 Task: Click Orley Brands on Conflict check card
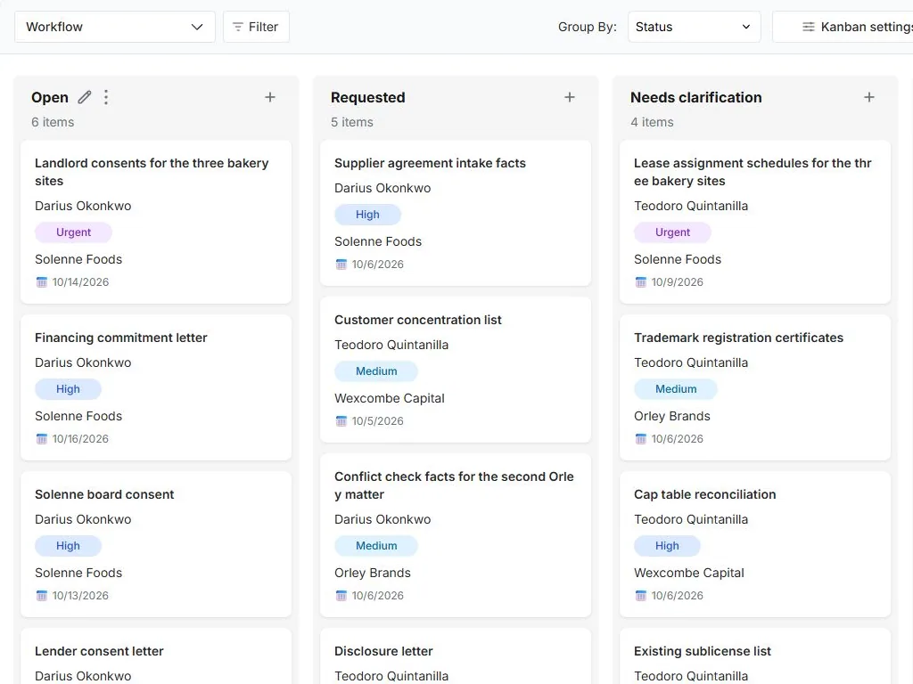373,573
